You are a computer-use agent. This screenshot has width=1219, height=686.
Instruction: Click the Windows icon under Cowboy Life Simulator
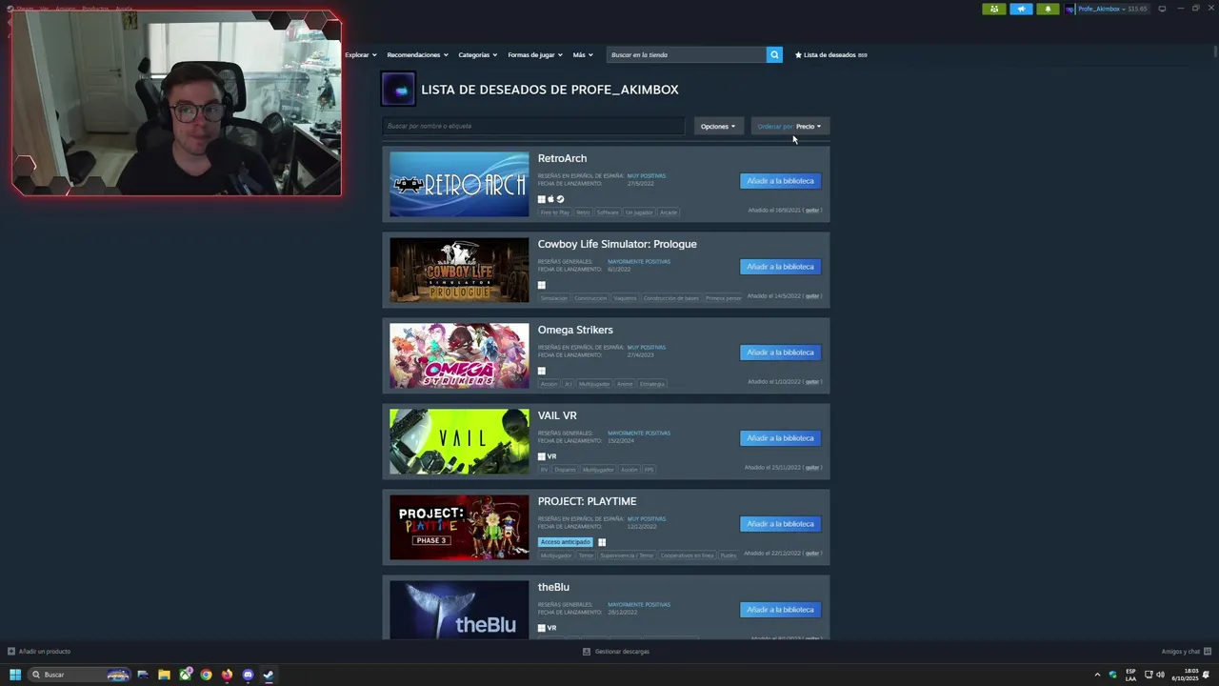[542, 285]
